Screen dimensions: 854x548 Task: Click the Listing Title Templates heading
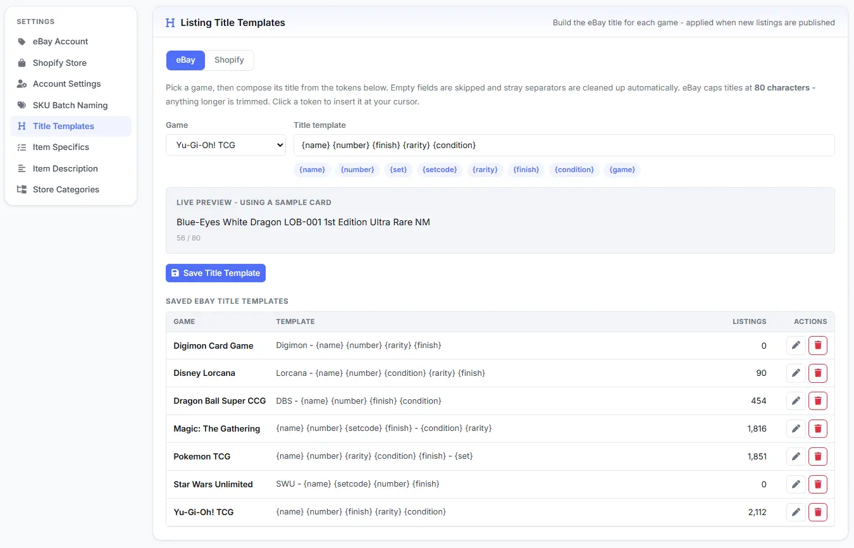[233, 23]
